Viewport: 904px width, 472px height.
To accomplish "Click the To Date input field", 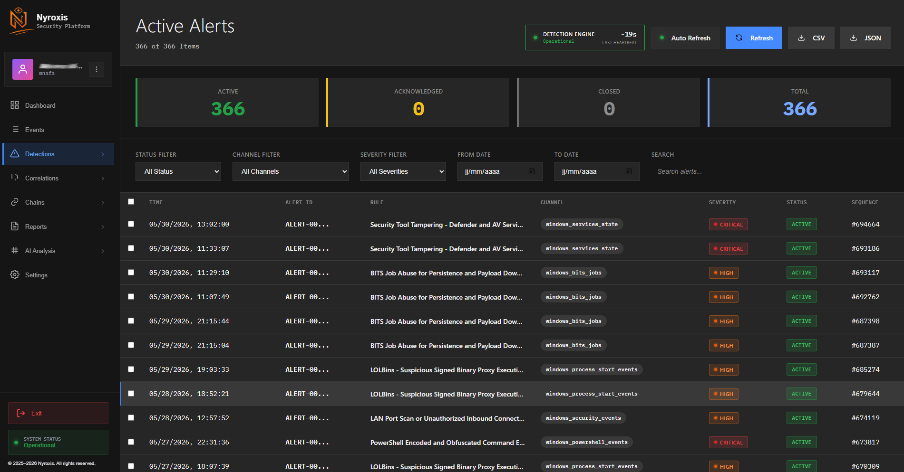I will [597, 171].
